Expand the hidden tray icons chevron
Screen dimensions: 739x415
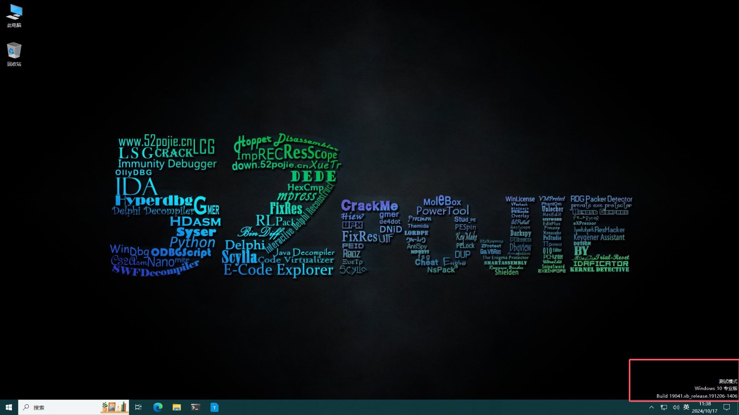pyautogui.click(x=652, y=407)
